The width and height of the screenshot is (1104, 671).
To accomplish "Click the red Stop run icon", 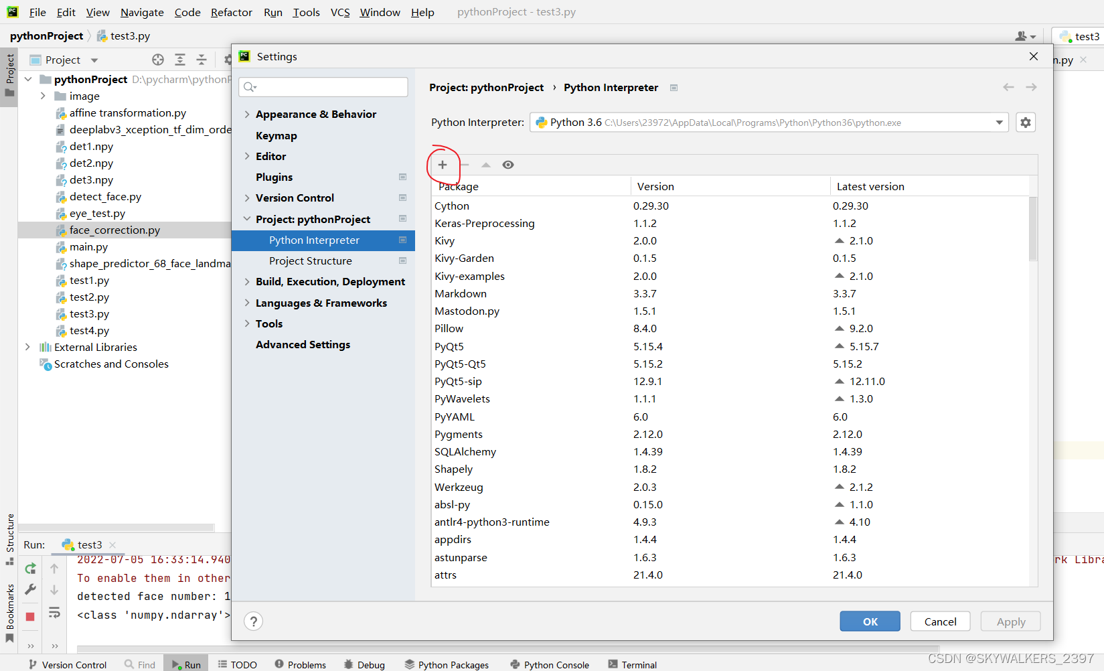I will click(30, 617).
